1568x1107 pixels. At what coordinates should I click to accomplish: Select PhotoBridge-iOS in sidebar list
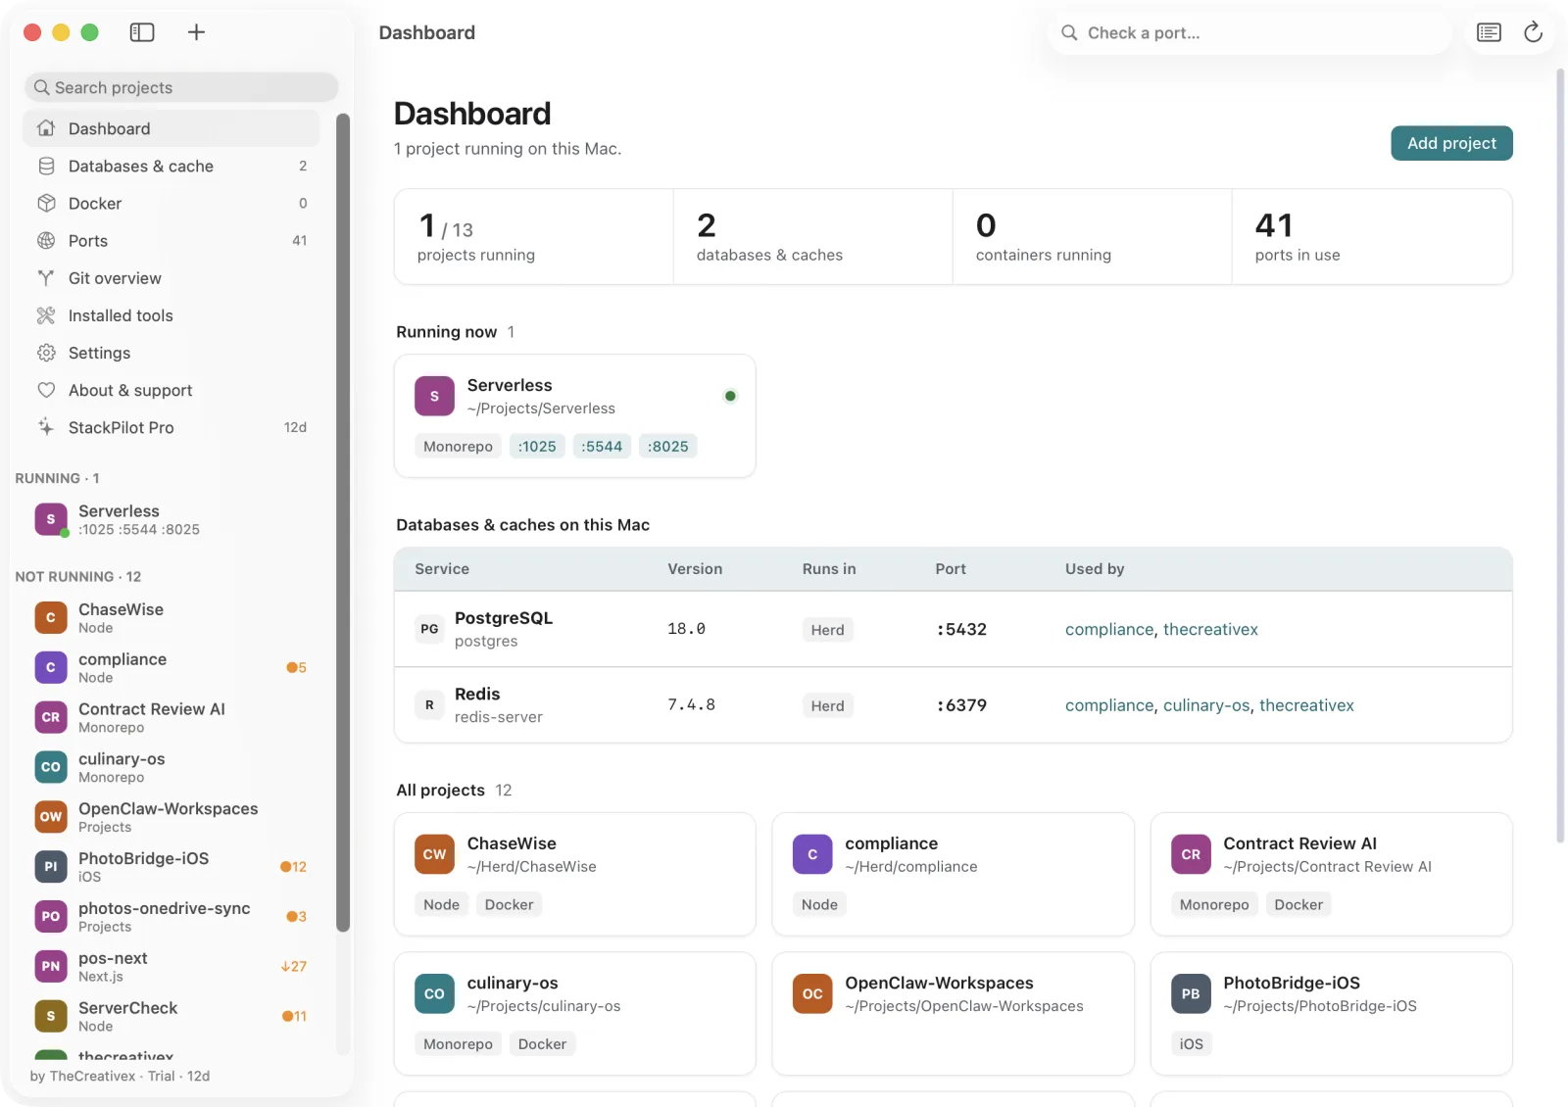point(171,866)
